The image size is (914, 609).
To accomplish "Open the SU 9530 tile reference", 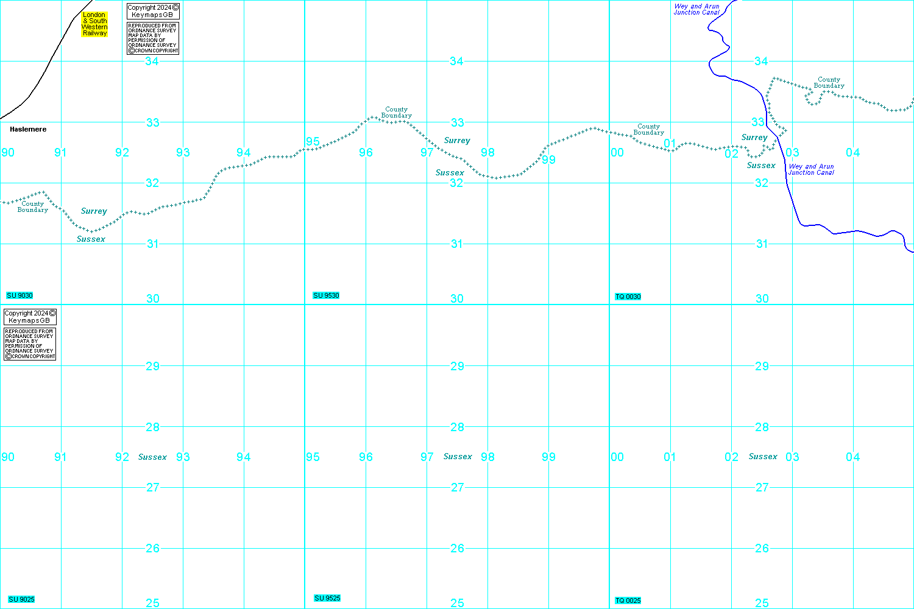I will 326,295.
